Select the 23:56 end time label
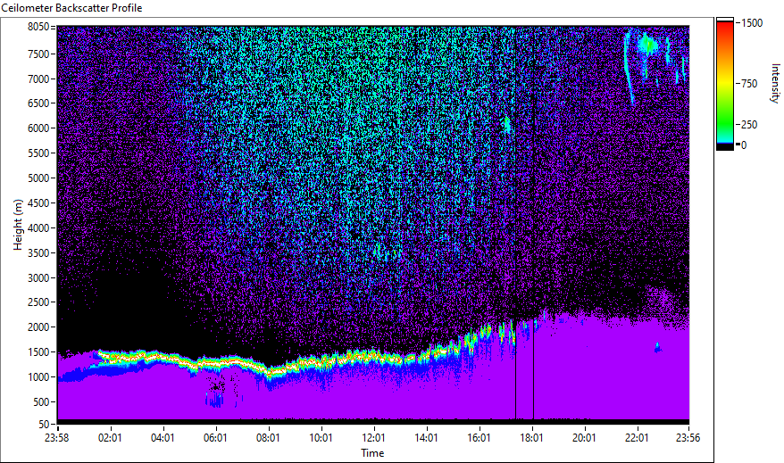This screenshot has width=784, height=463. pyautogui.click(x=688, y=438)
